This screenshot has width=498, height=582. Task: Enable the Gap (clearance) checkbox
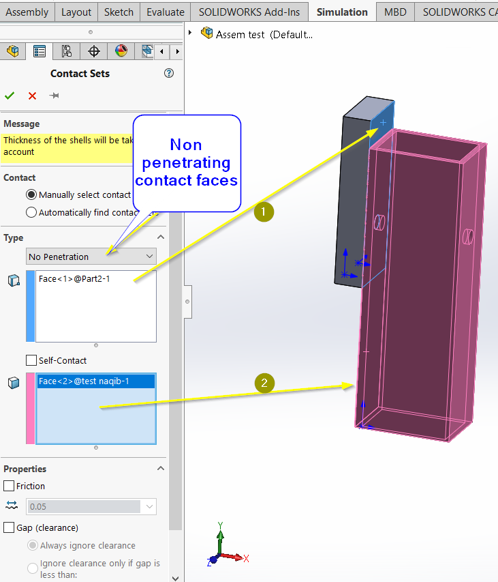coord(9,527)
